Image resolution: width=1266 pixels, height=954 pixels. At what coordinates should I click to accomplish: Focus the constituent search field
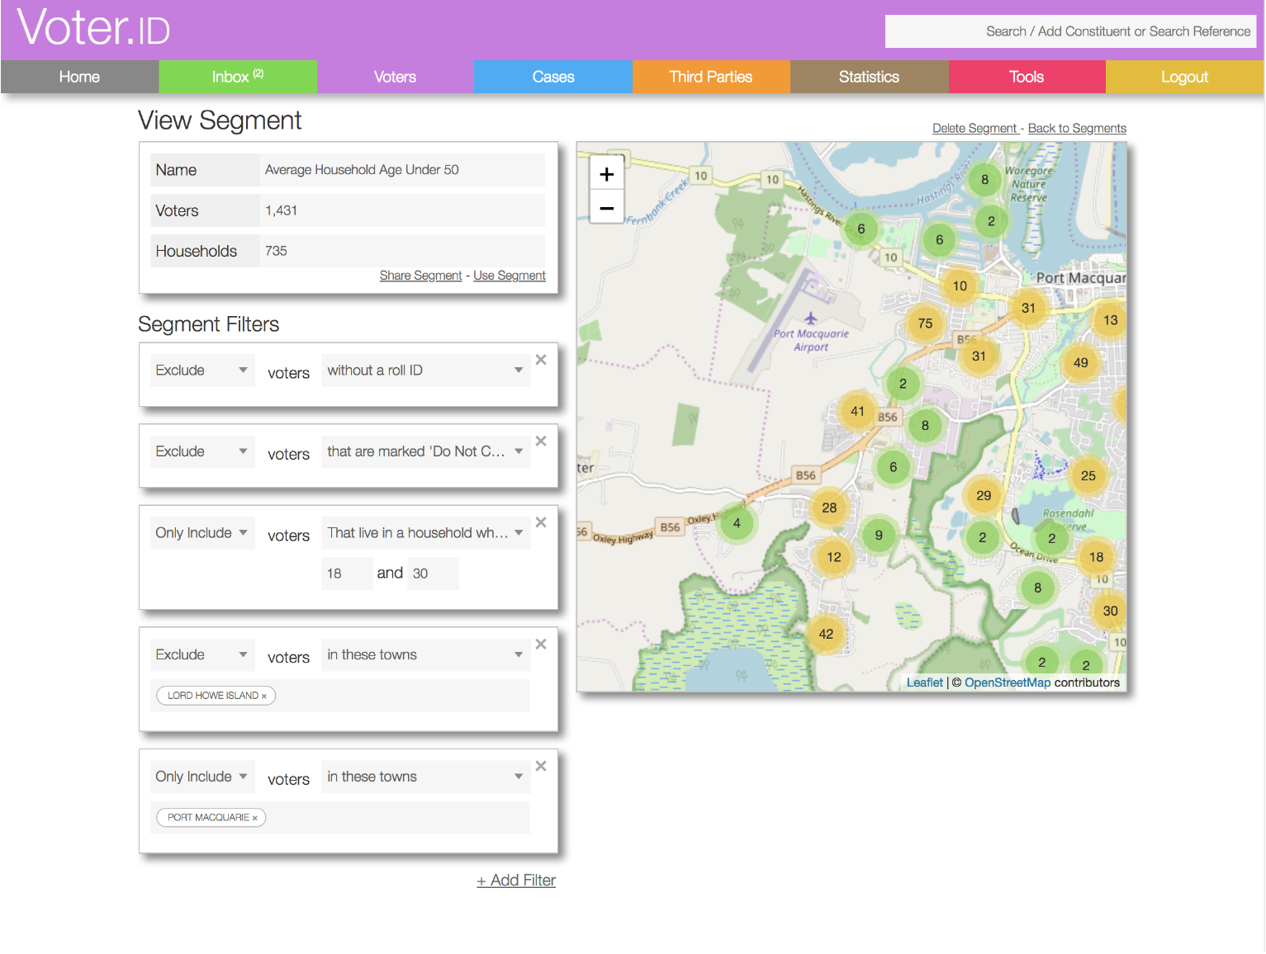pyautogui.click(x=1070, y=31)
